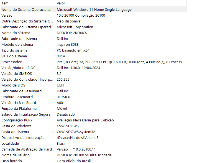Screen dimensions: 197x163
Task: Select the 'Processador' row label
Action: [12, 62]
